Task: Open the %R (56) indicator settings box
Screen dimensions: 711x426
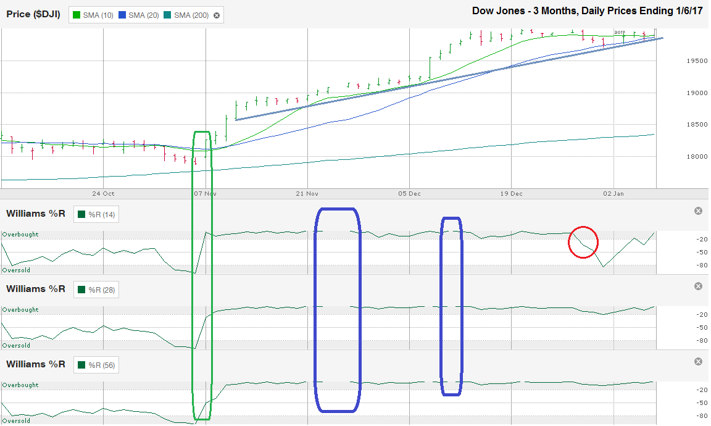Action: click(96, 365)
